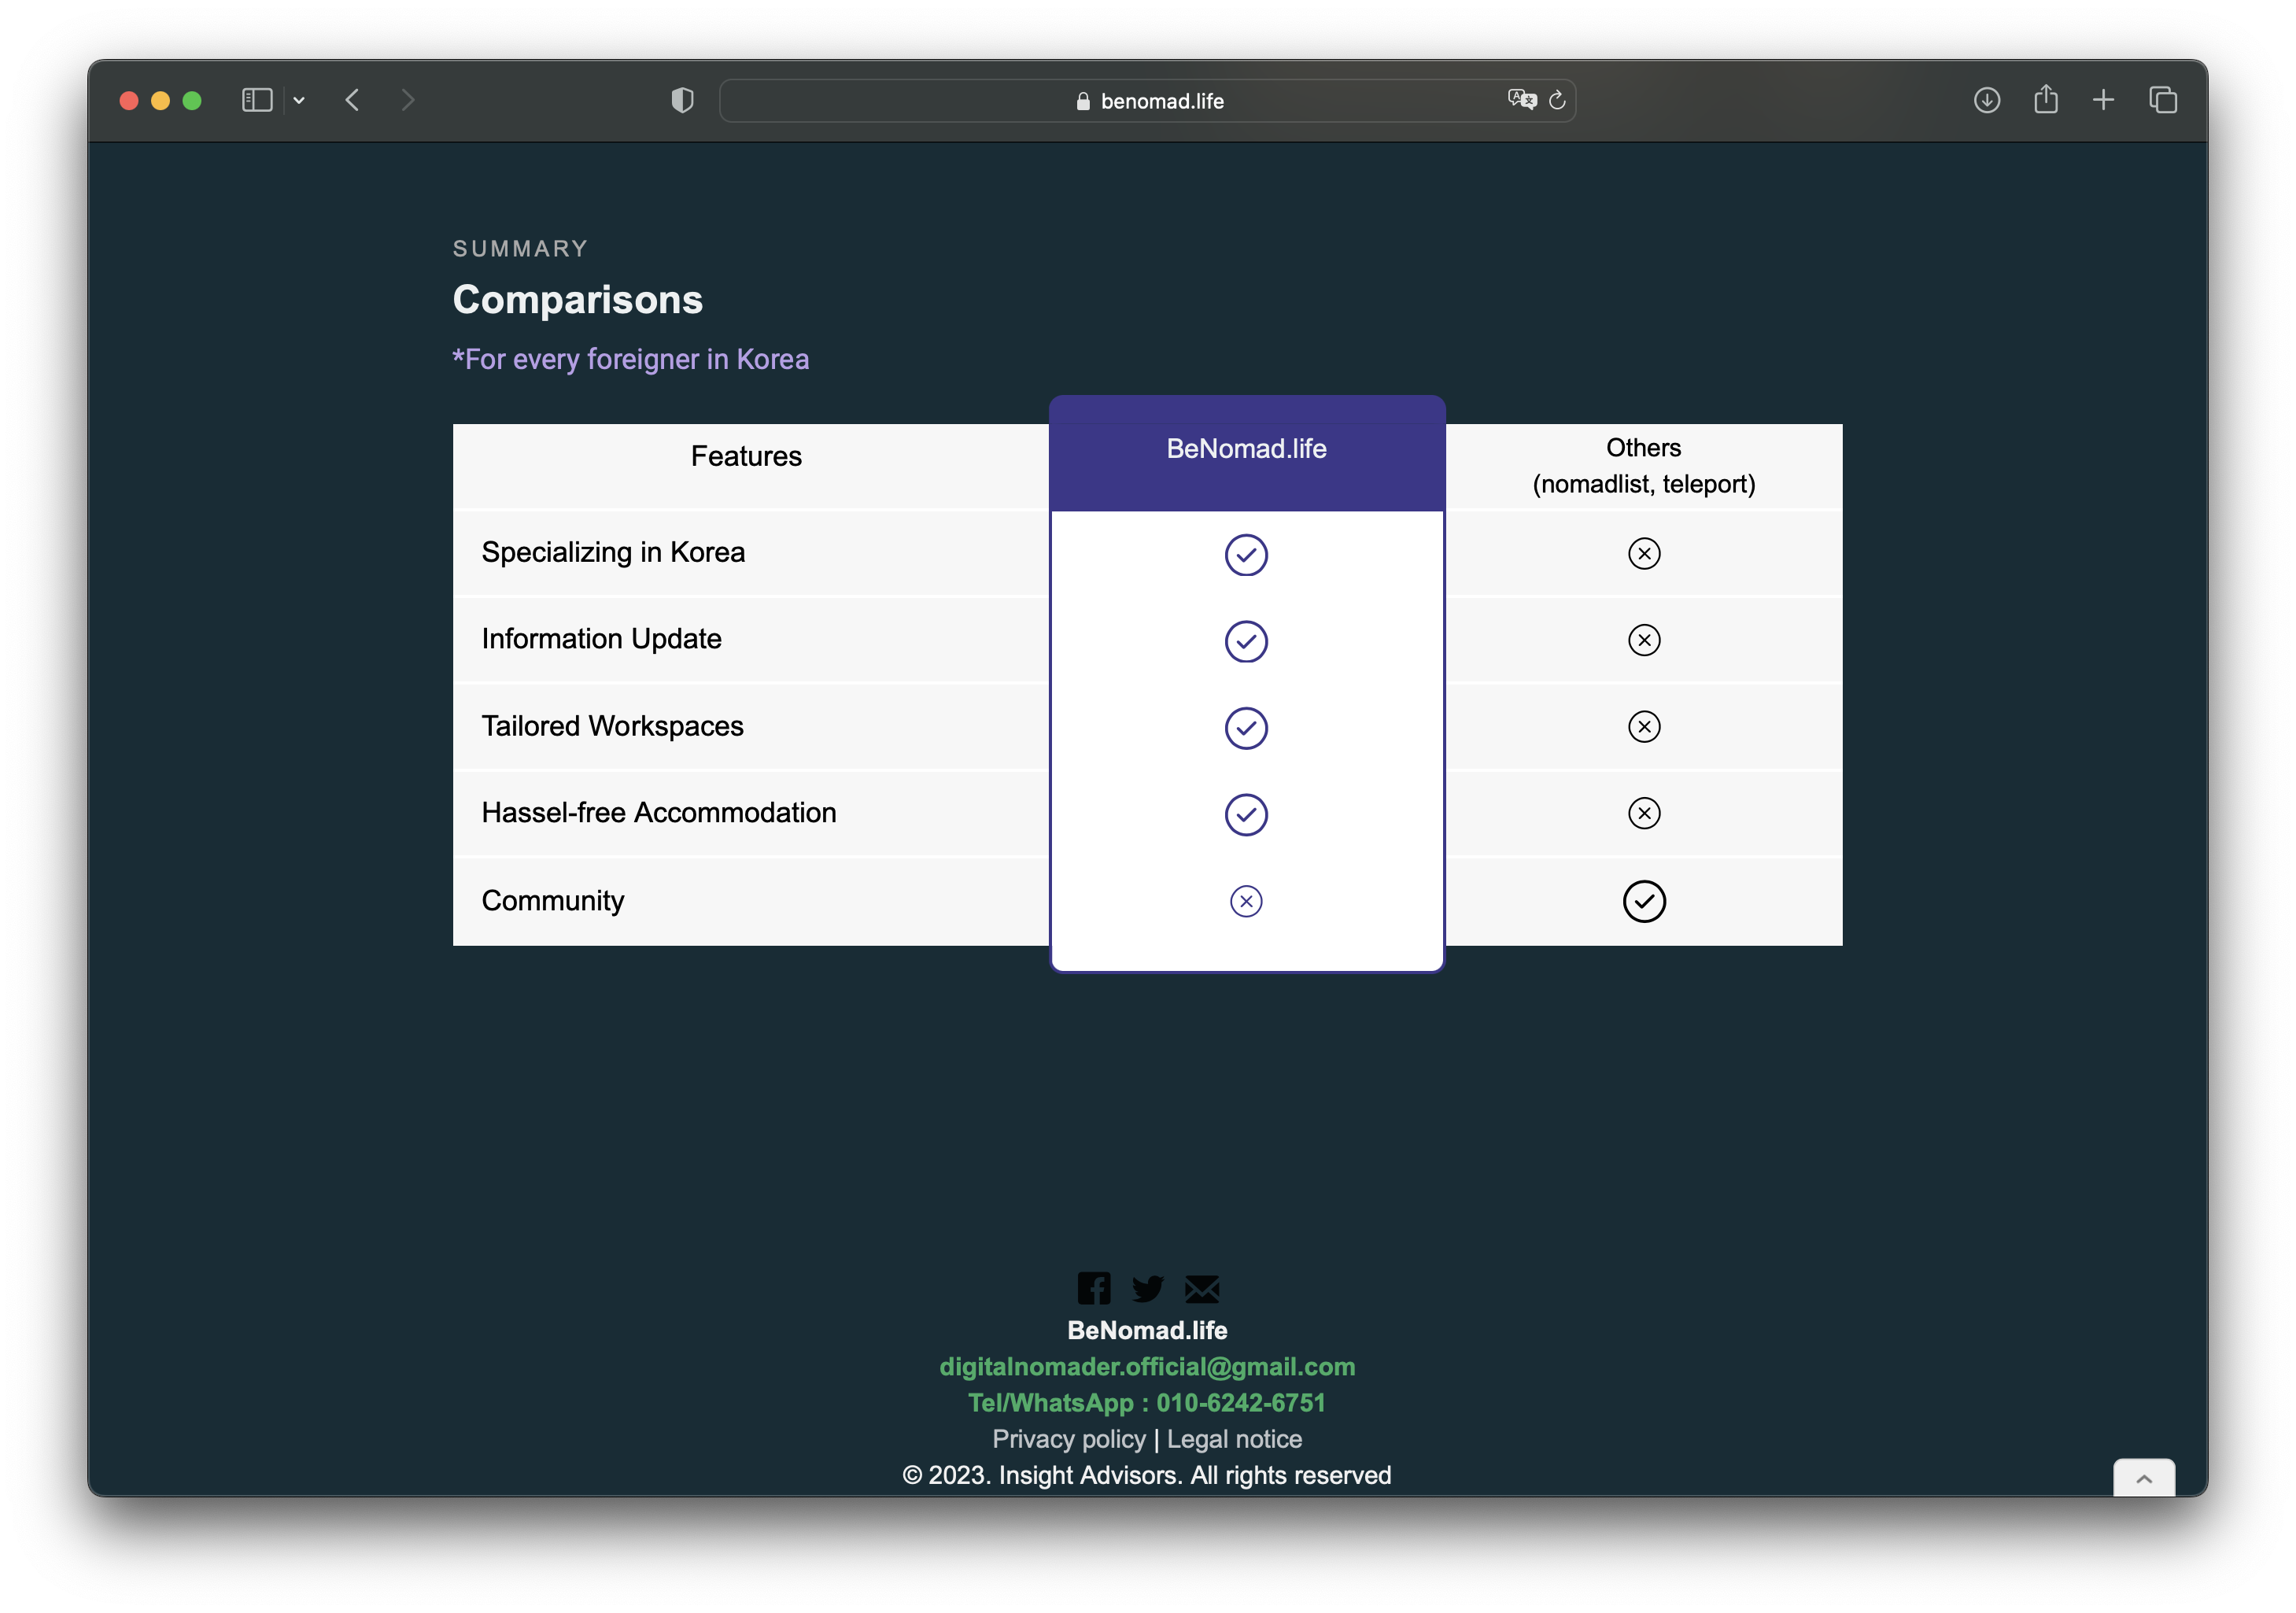Click the BeNomad.life footer title

coord(1147,1330)
